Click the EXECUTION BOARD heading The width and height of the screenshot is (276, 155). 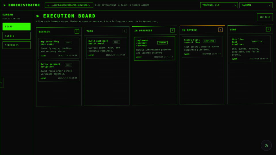click(x=69, y=16)
